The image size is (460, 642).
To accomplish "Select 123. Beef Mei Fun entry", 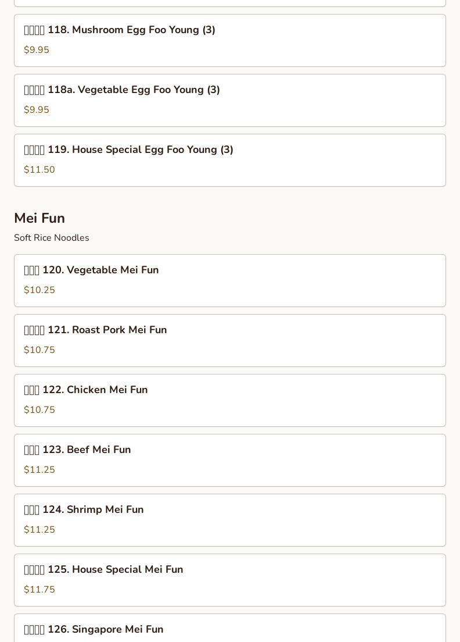I will [230, 460].
